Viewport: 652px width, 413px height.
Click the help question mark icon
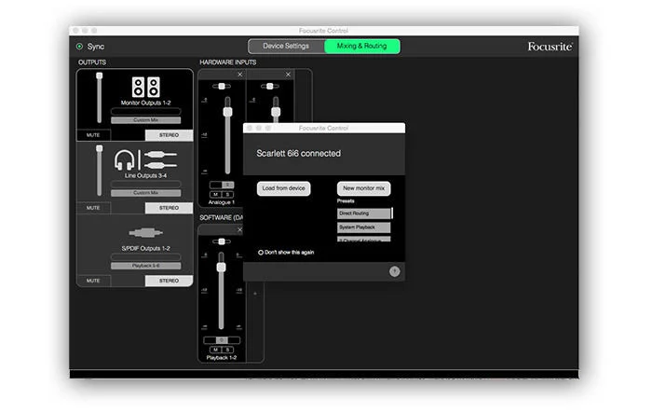pyautogui.click(x=394, y=271)
